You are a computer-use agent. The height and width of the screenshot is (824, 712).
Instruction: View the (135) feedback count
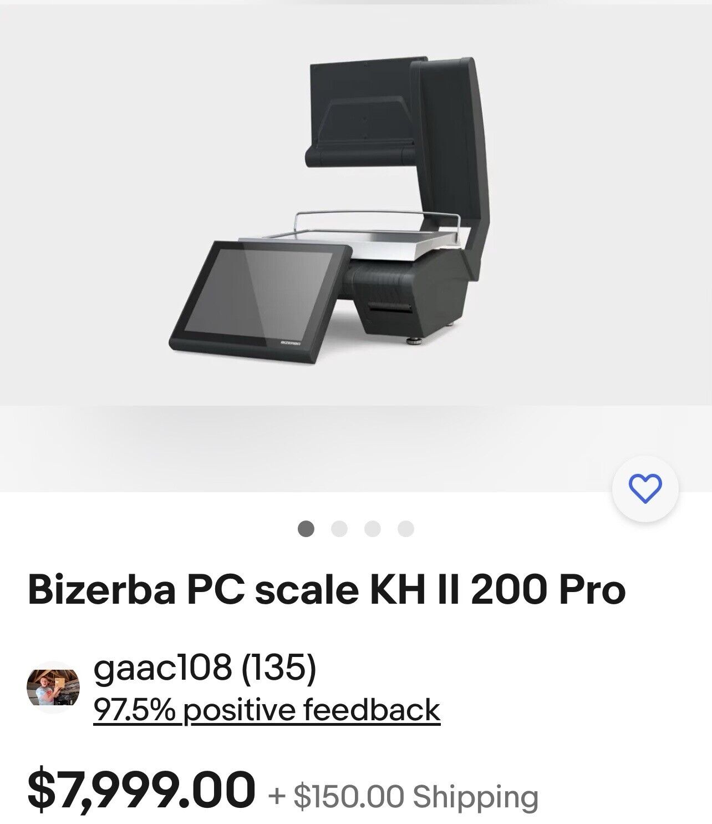(279, 668)
